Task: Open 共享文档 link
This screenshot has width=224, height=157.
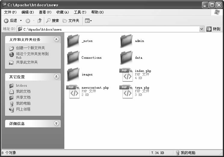Action: (23, 97)
